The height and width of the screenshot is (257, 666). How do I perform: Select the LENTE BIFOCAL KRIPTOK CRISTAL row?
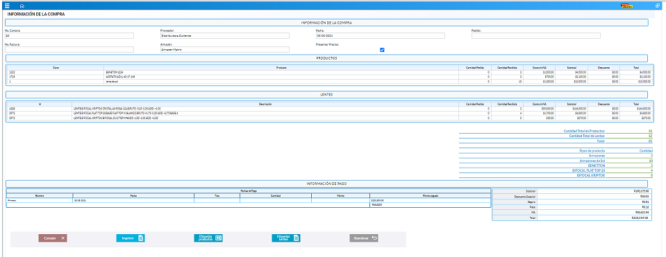[329, 109]
